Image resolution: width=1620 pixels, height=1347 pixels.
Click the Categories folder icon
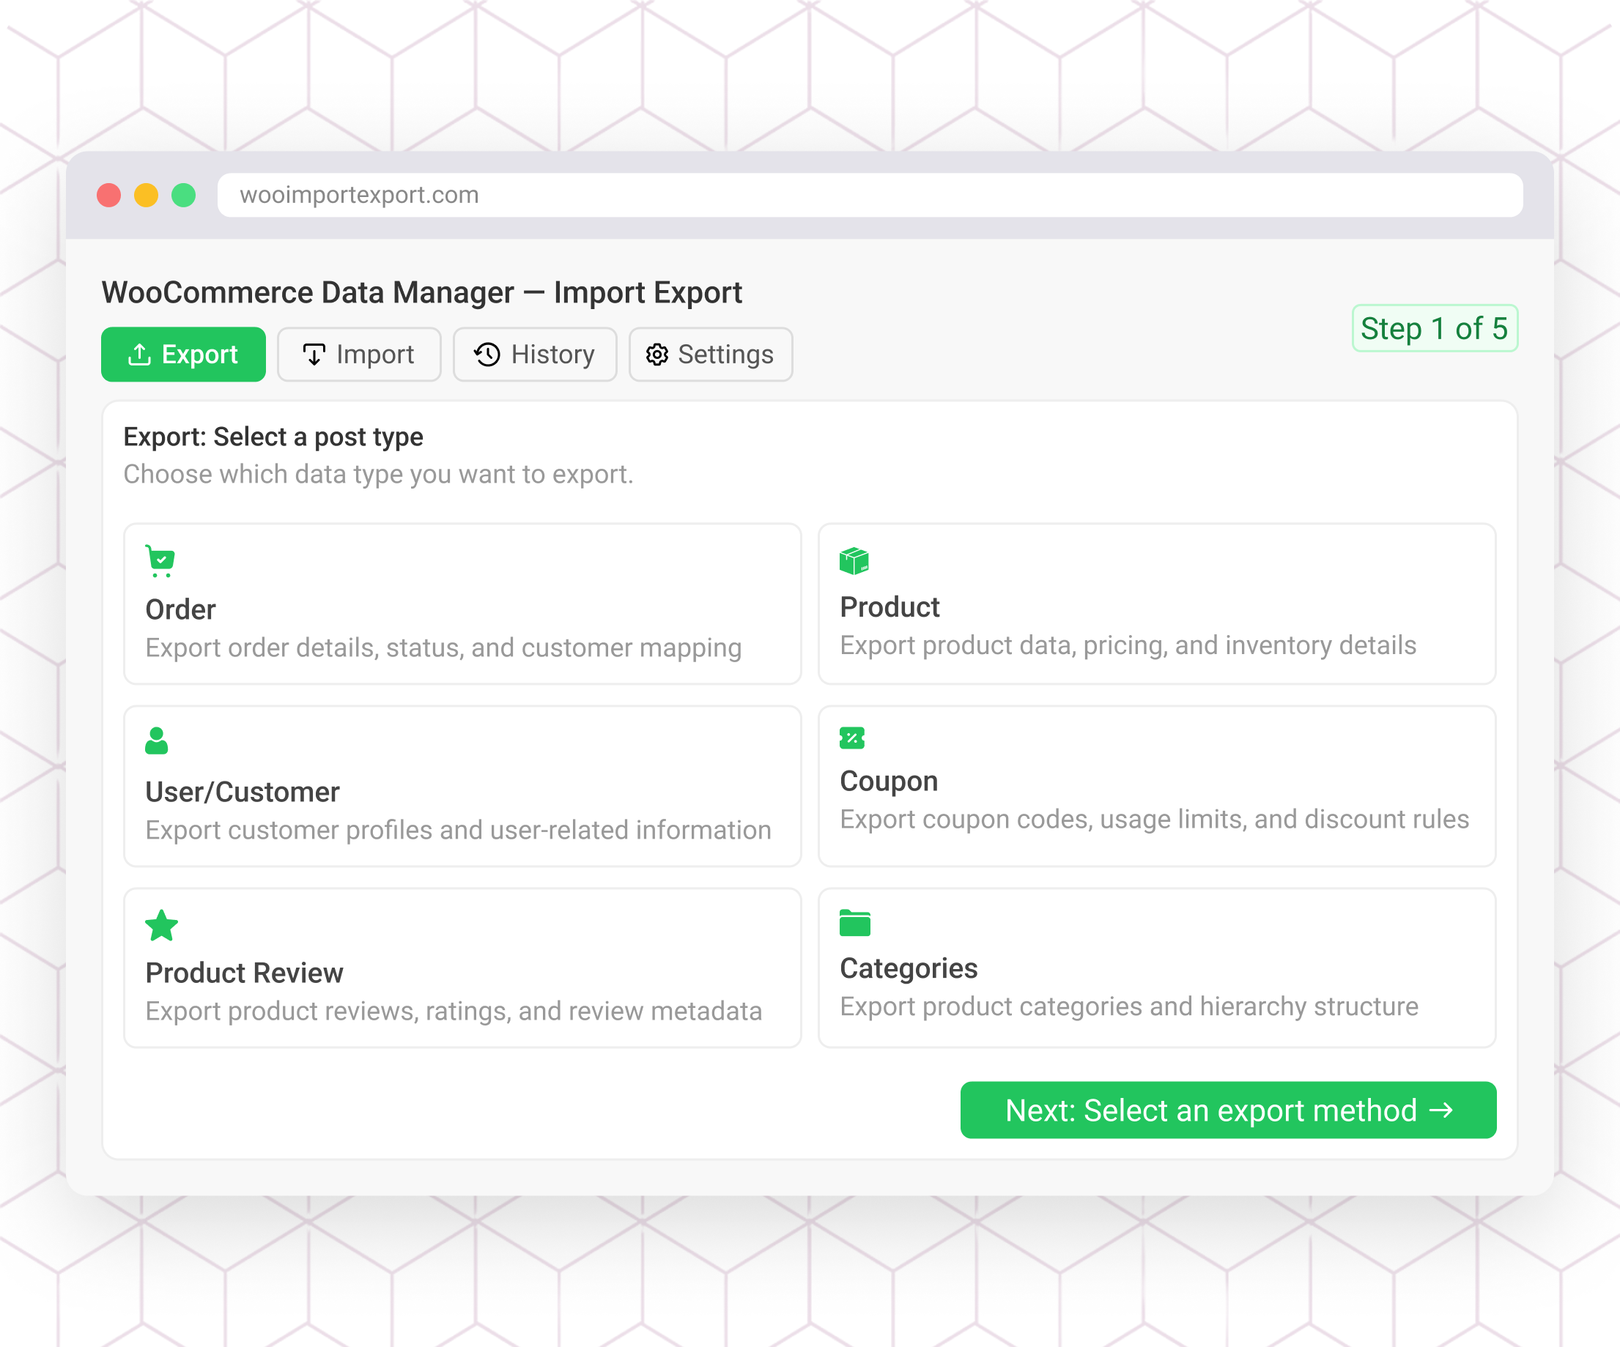coord(855,922)
